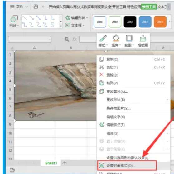174x174 pixels.
Task: Add new sheet with plus button
Action: coord(65,163)
